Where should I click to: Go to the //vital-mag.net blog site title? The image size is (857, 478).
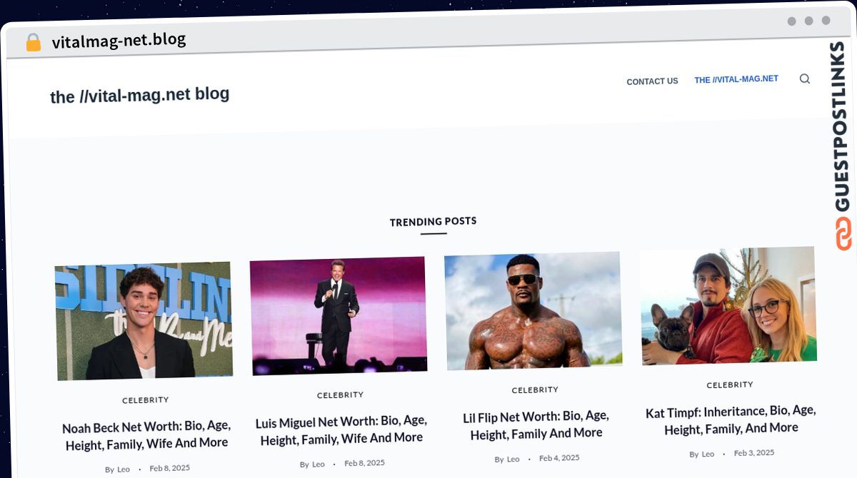click(x=140, y=95)
